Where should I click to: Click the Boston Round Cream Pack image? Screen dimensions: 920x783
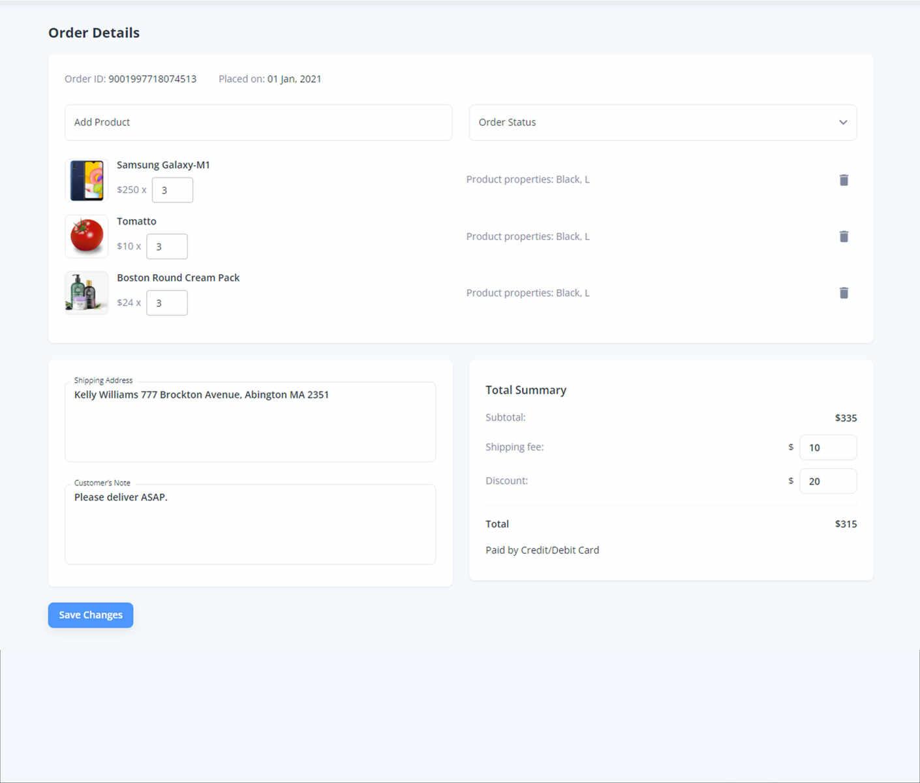(87, 293)
